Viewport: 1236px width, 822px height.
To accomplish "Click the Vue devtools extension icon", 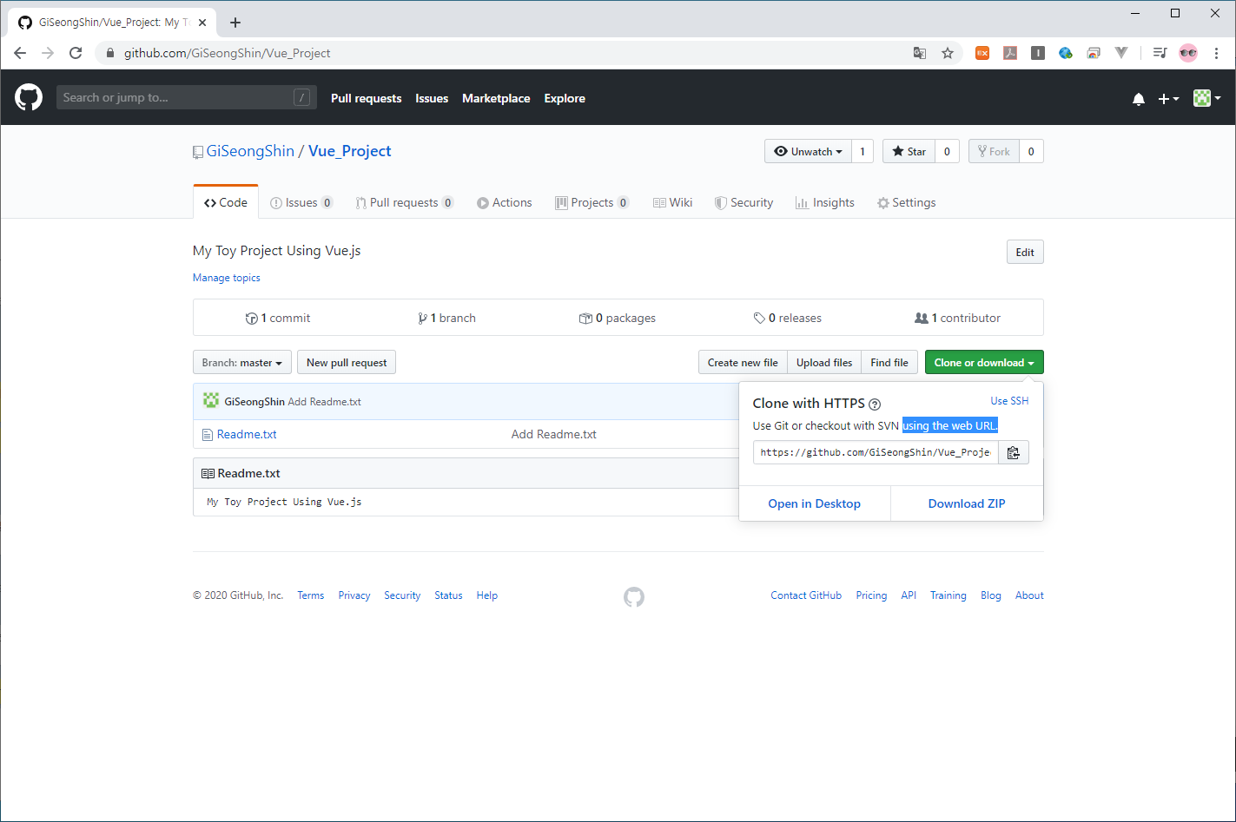I will coord(1121,53).
